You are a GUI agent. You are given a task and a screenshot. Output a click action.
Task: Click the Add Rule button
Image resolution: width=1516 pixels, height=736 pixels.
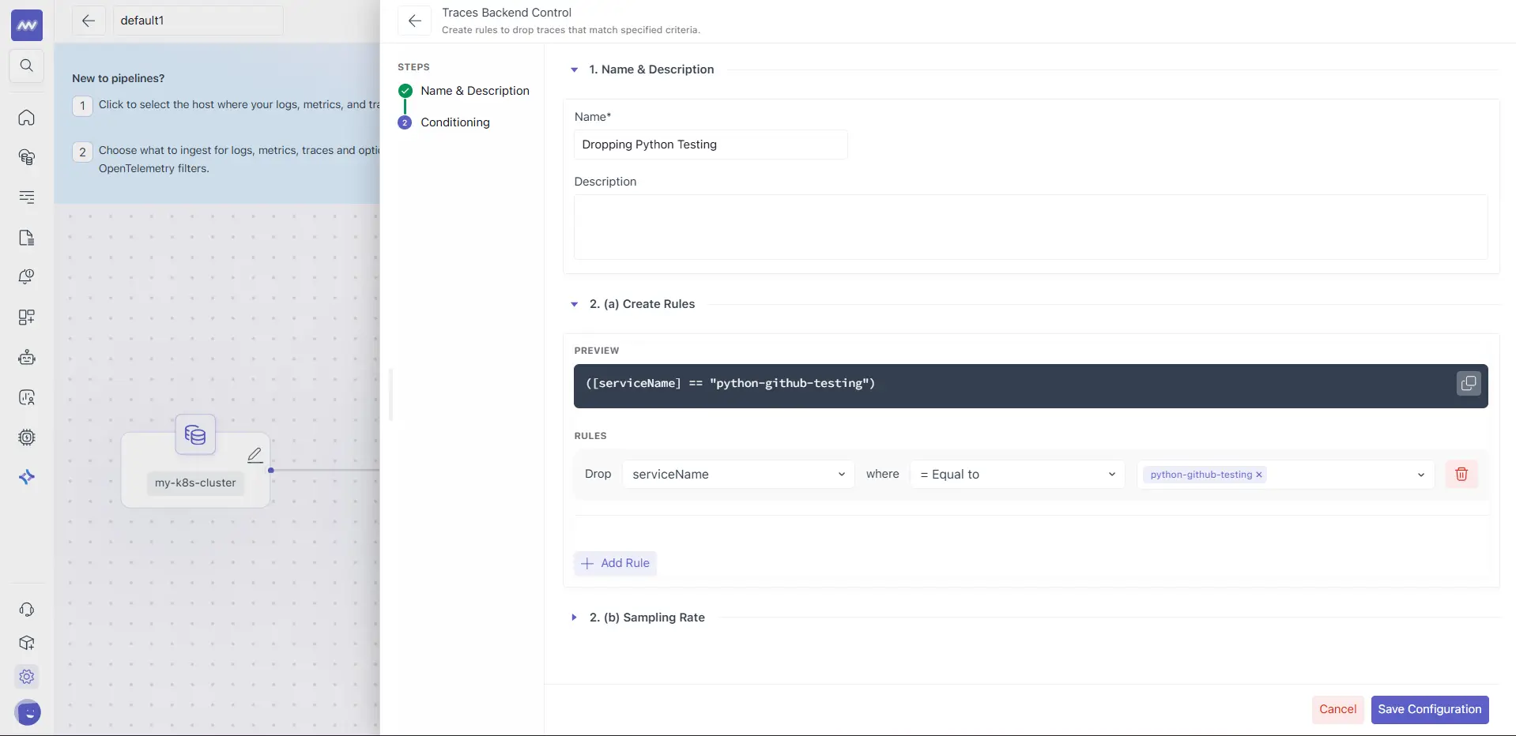[x=615, y=563]
